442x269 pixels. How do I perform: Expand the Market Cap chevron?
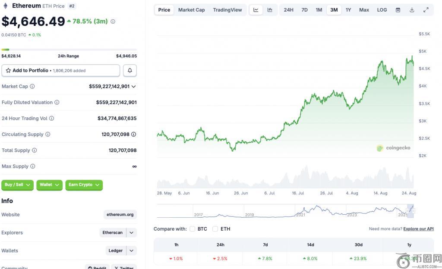pyautogui.click(x=134, y=87)
